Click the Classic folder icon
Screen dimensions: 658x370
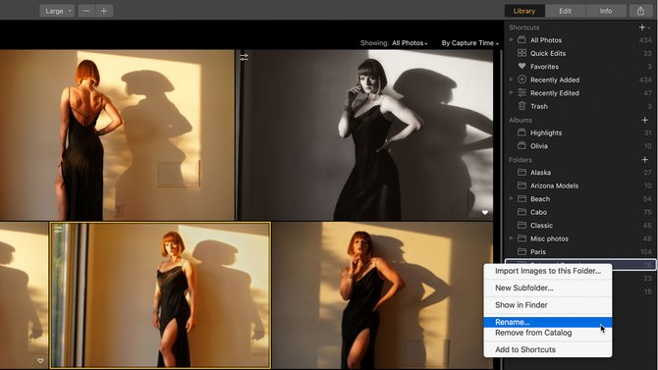[521, 225]
